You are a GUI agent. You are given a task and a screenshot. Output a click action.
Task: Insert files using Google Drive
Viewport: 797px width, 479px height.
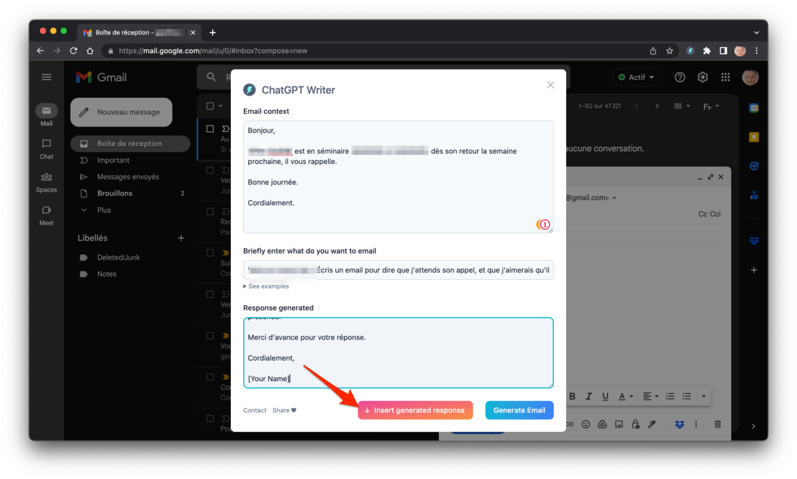tap(602, 425)
